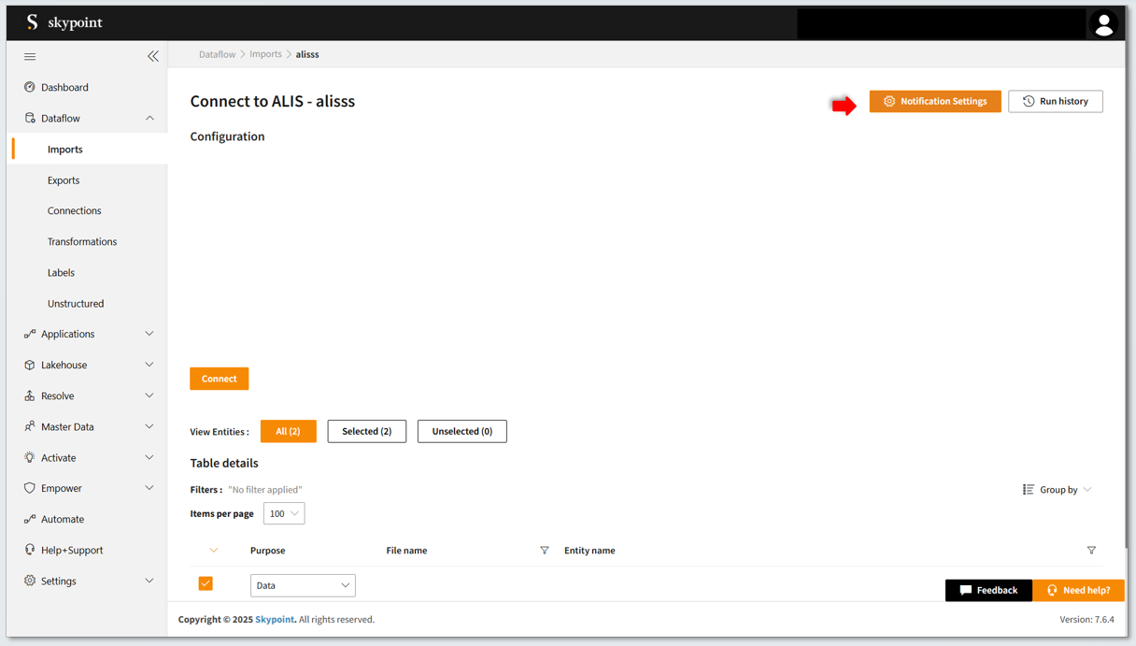Click the File name filter icon

545,551
